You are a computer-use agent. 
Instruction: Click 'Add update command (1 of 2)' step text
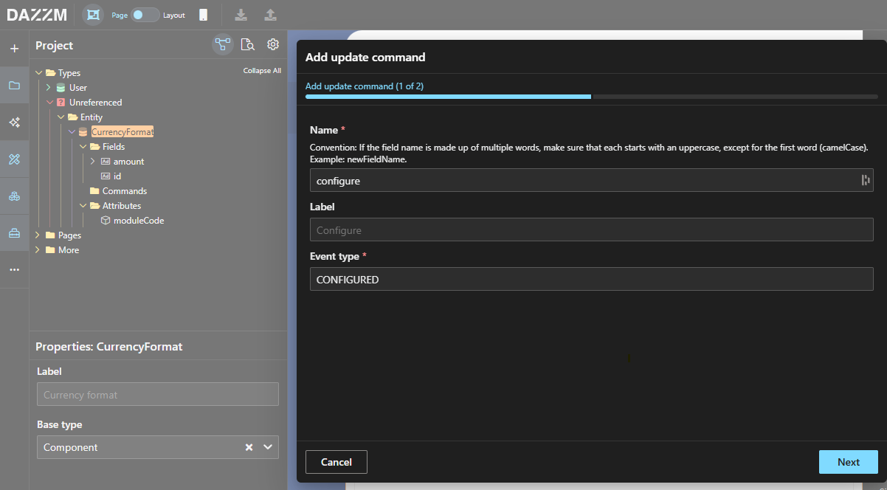(x=365, y=86)
